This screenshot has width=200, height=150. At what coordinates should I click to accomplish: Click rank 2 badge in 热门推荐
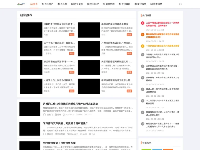click(142, 34)
